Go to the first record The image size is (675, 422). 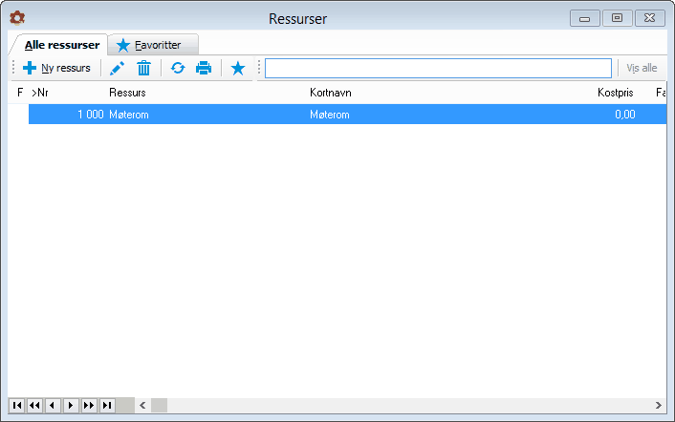pyautogui.click(x=17, y=405)
